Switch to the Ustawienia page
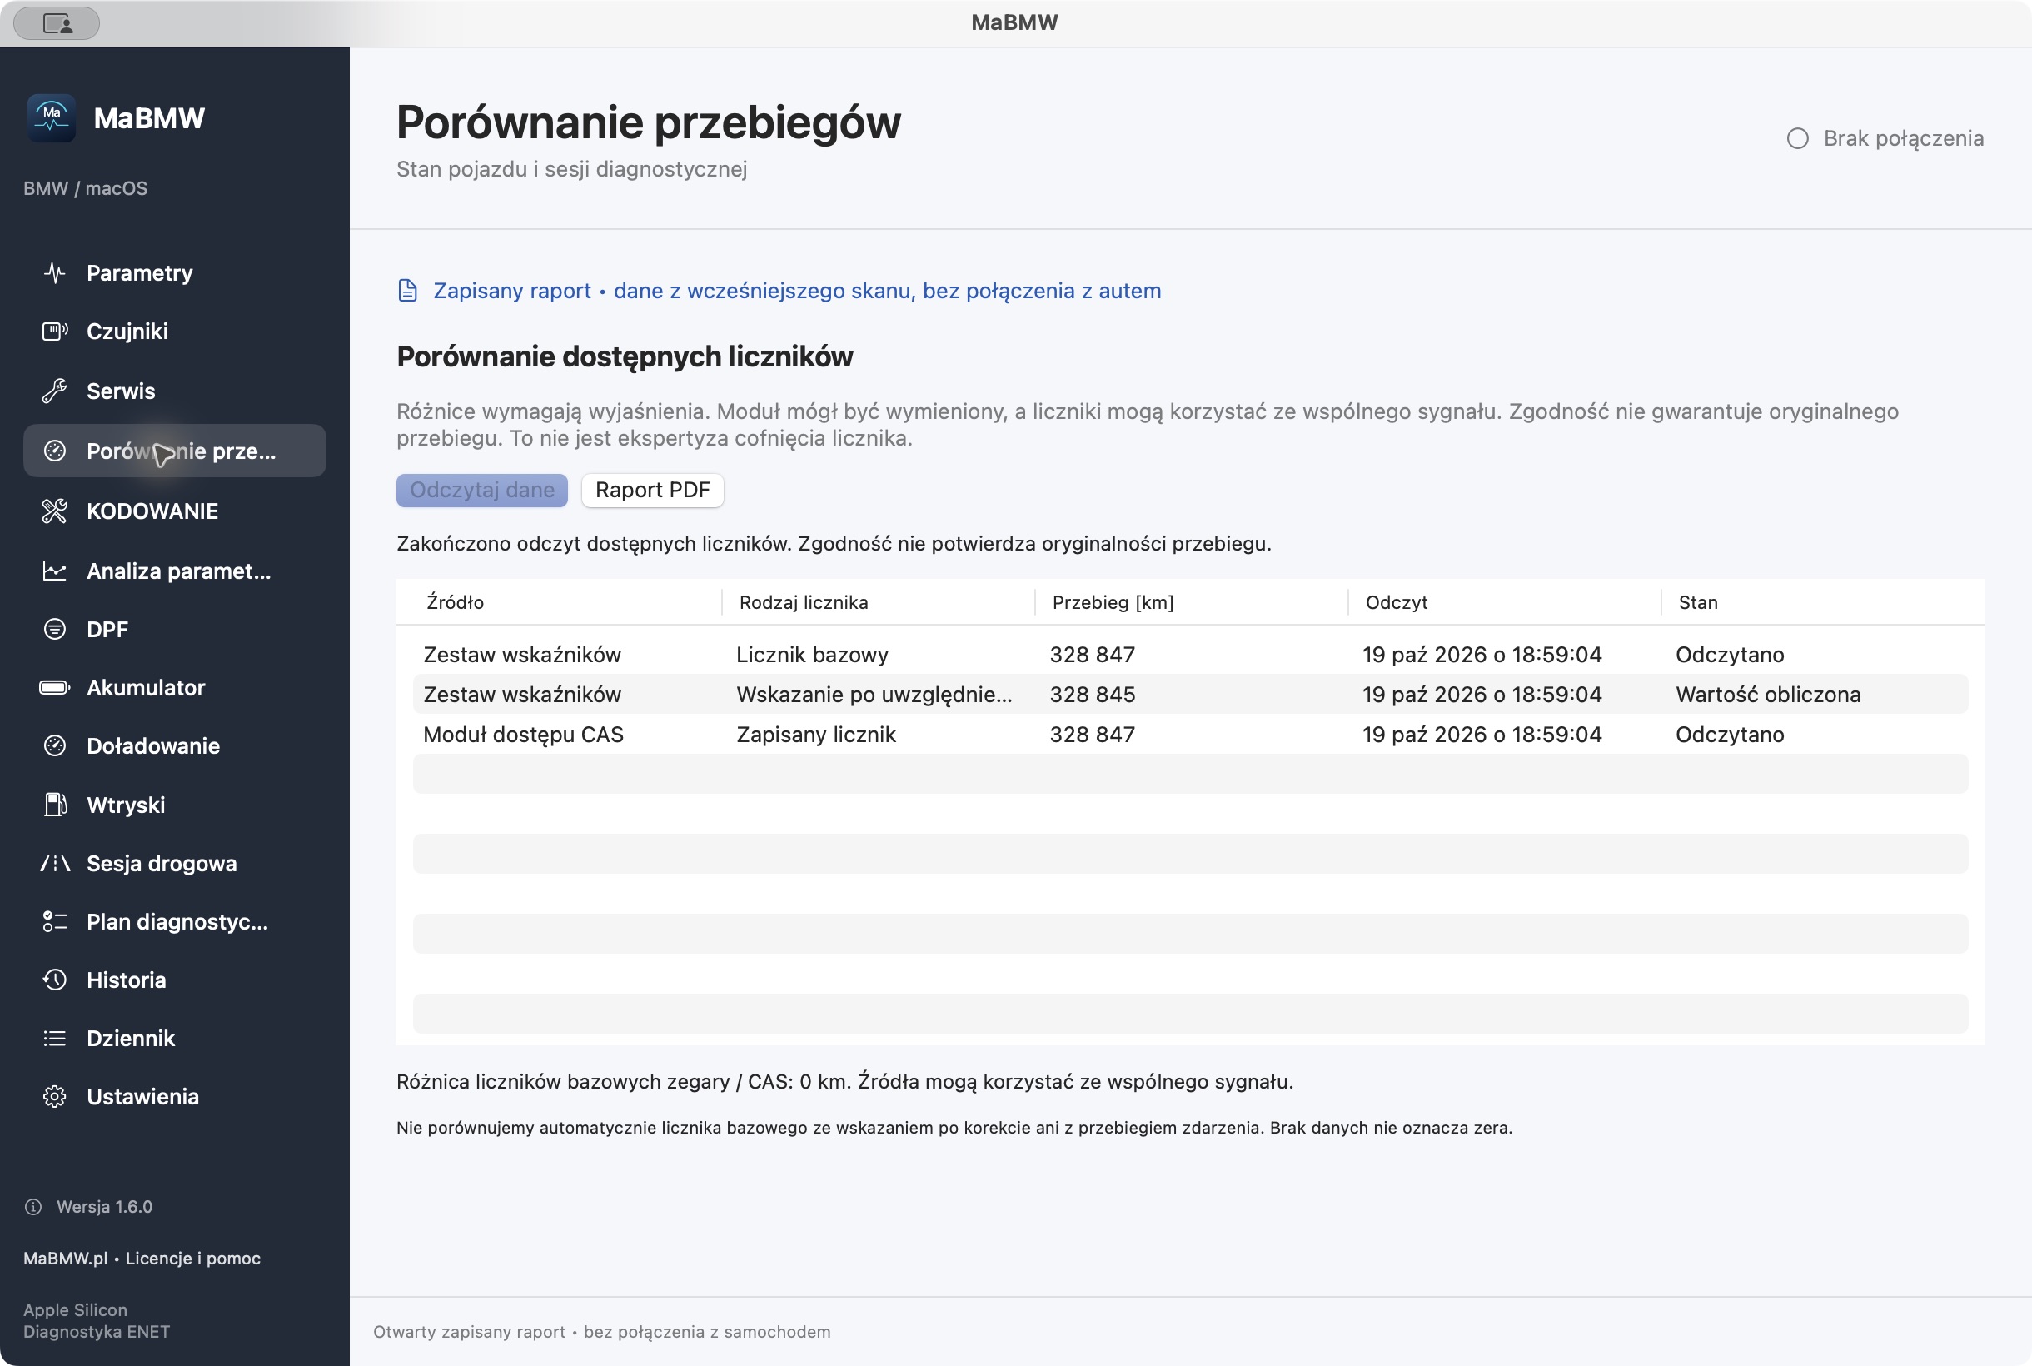This screenshot has width=2032, height=1366. (x=174, y=1096)
